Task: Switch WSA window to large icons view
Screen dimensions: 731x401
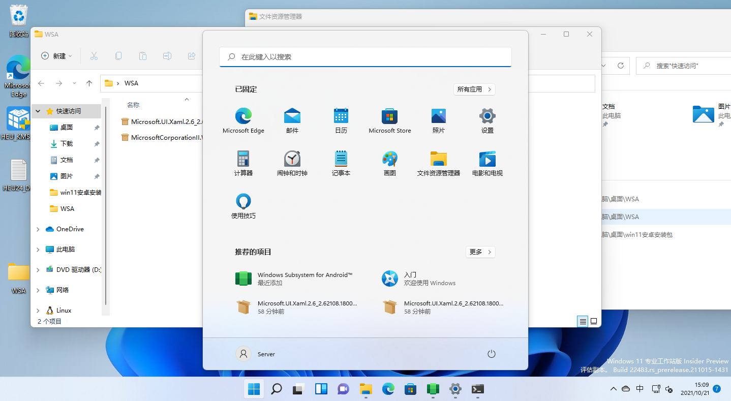Action: pyautogui.click(x=593, y=321)
